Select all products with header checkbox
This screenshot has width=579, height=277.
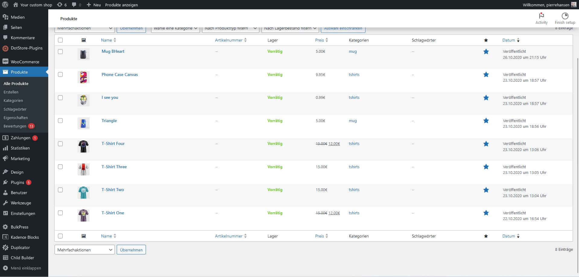tap(60, 40)
